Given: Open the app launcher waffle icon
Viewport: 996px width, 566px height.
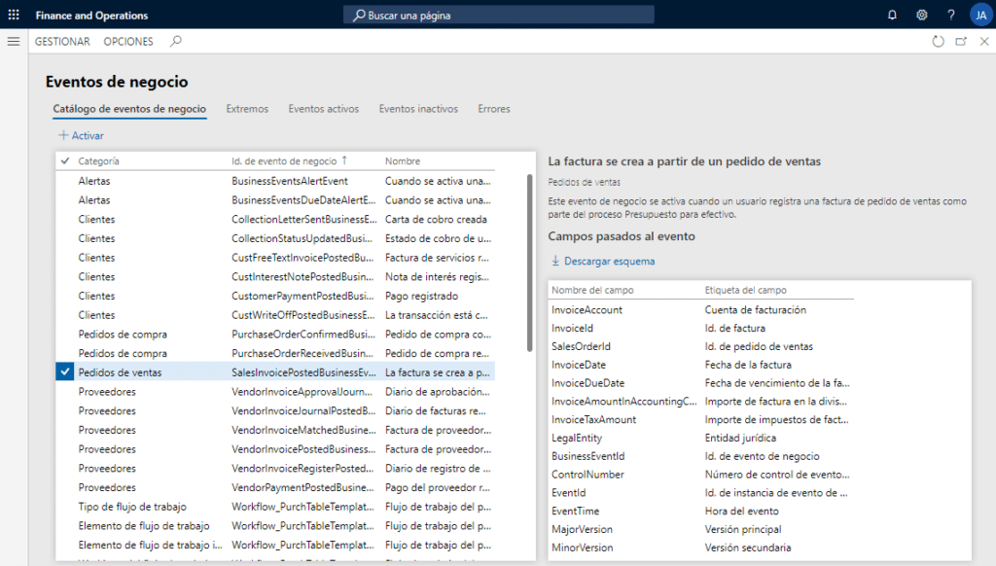Looking at the screenshot, I should (x=14, y=14).
